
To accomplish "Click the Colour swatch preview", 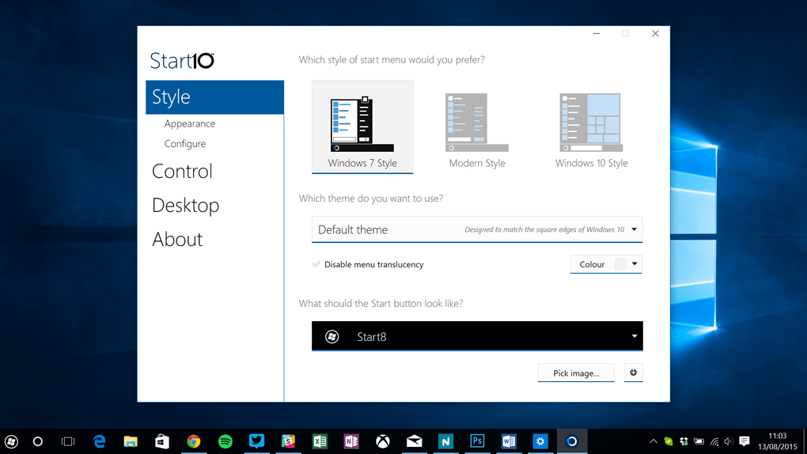I will (620, 264).
